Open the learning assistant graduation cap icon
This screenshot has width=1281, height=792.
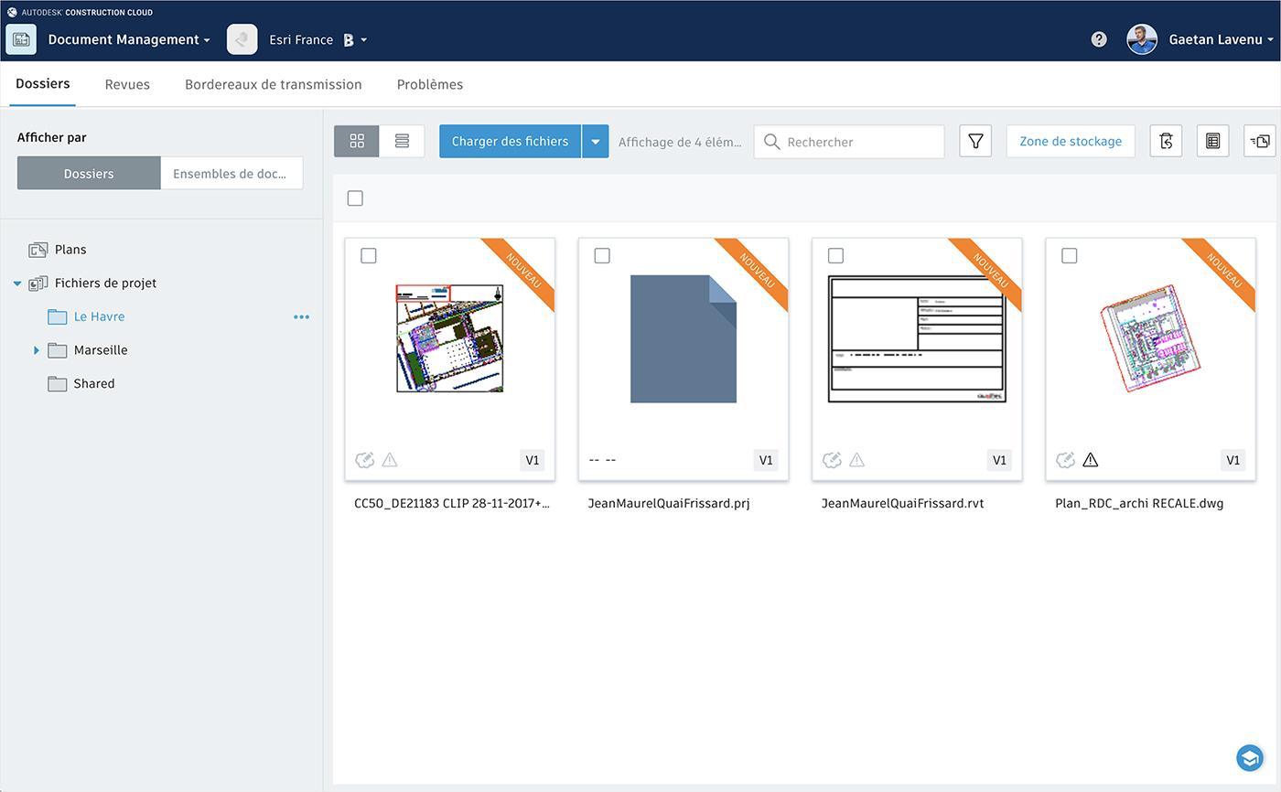pos(1249,758)
